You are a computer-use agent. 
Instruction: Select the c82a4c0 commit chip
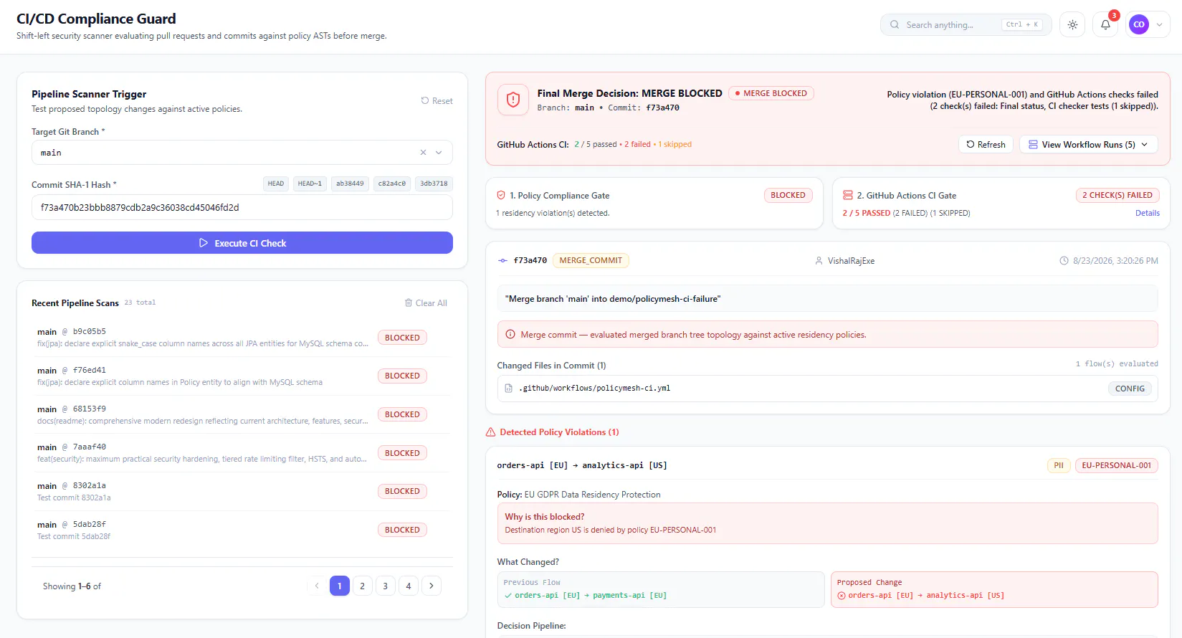point(392,184)
